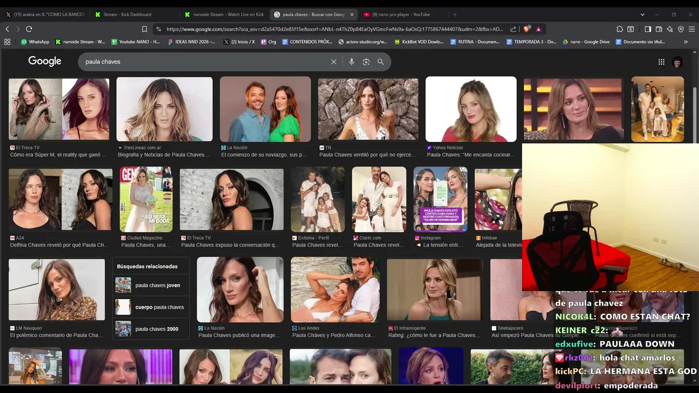Open the TN stone wall image result
Image resolution: width=699 pixels, height=393 pixels.
pos(368,109)
